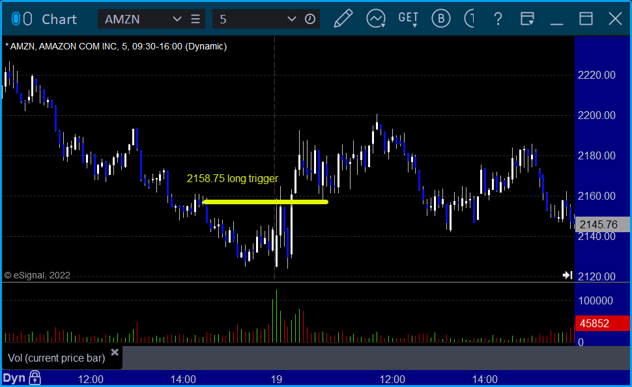632x387 pixels.
Task: Click the 2120.00 price axis label
Action: [x=597, y=276]
